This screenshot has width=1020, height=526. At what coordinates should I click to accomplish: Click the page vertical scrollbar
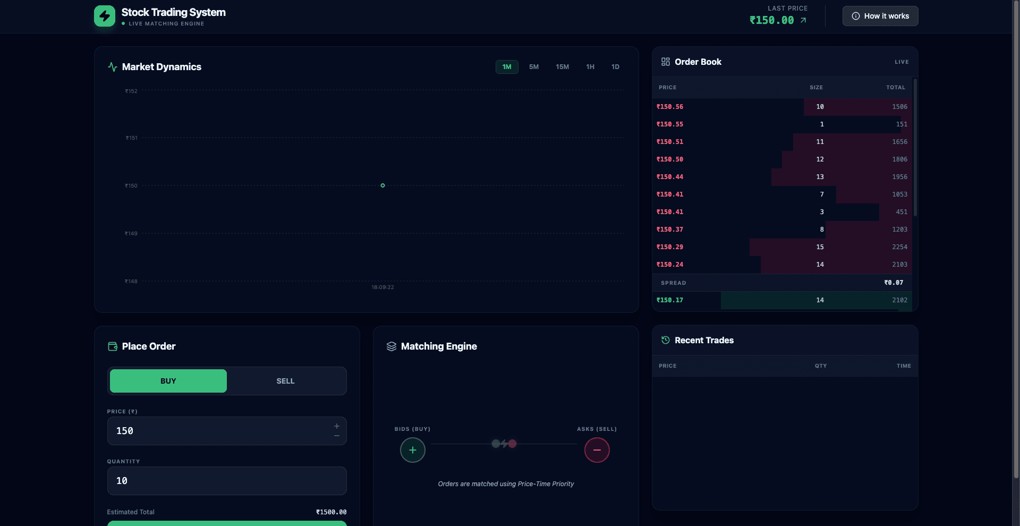[x=1016, y=239]
